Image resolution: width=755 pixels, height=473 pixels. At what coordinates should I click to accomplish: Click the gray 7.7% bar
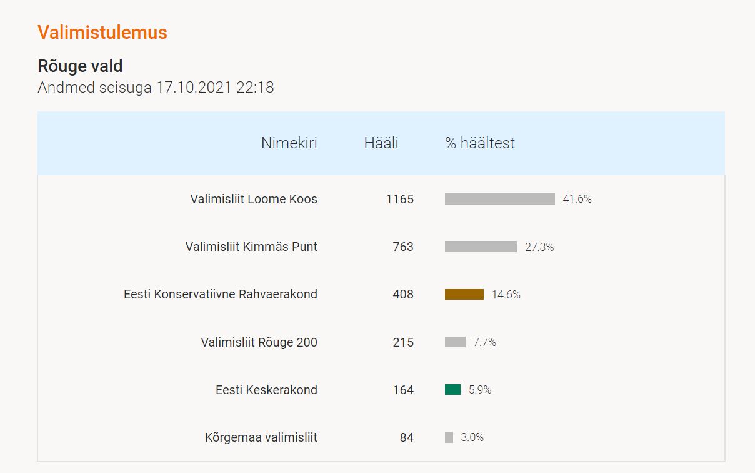click(x=455, y=342)
